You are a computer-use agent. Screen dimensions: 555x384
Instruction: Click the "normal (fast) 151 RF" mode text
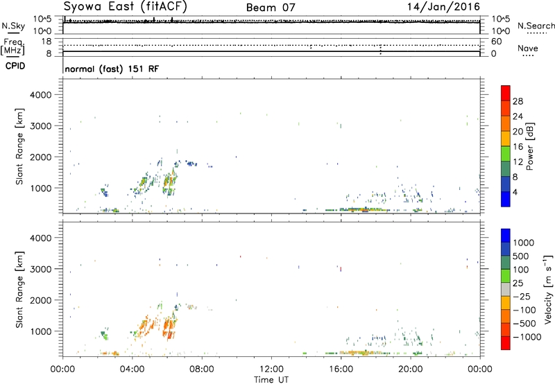(112, 69)
